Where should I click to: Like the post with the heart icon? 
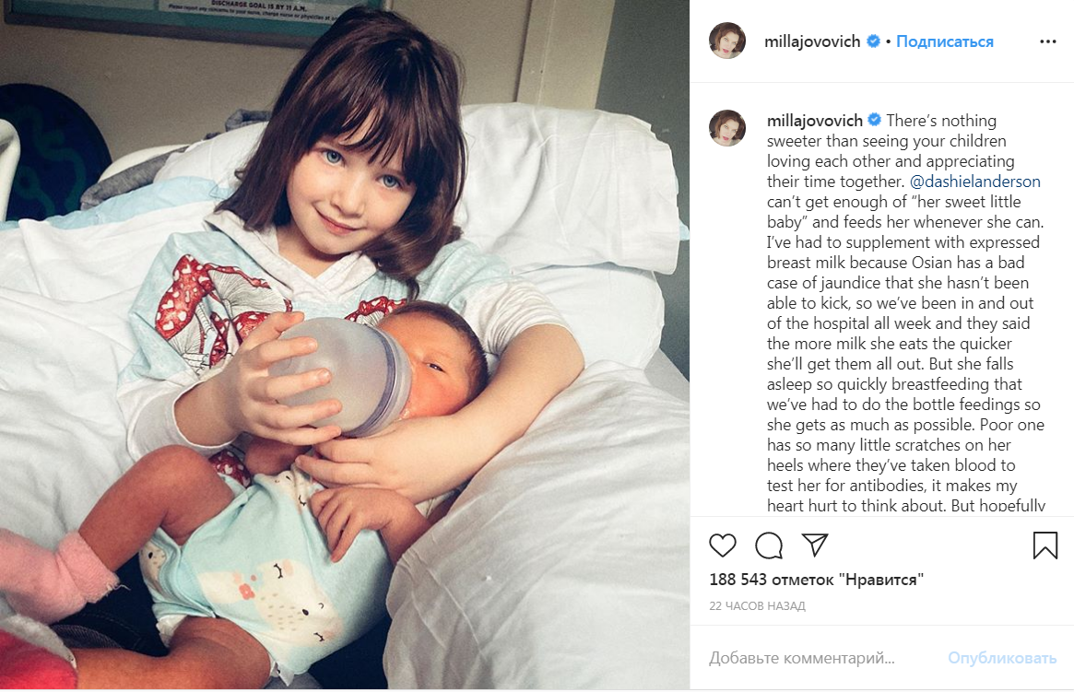pyautogui.click(x=722, y=545)
